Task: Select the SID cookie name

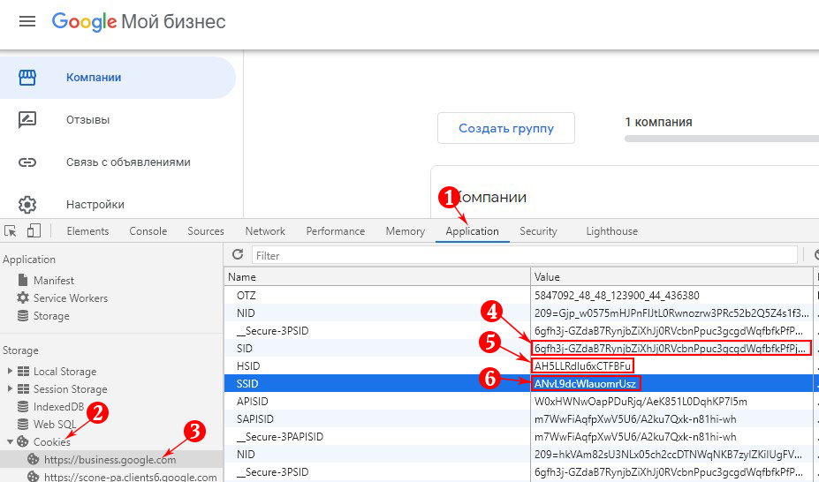Action: click(245, 348)
